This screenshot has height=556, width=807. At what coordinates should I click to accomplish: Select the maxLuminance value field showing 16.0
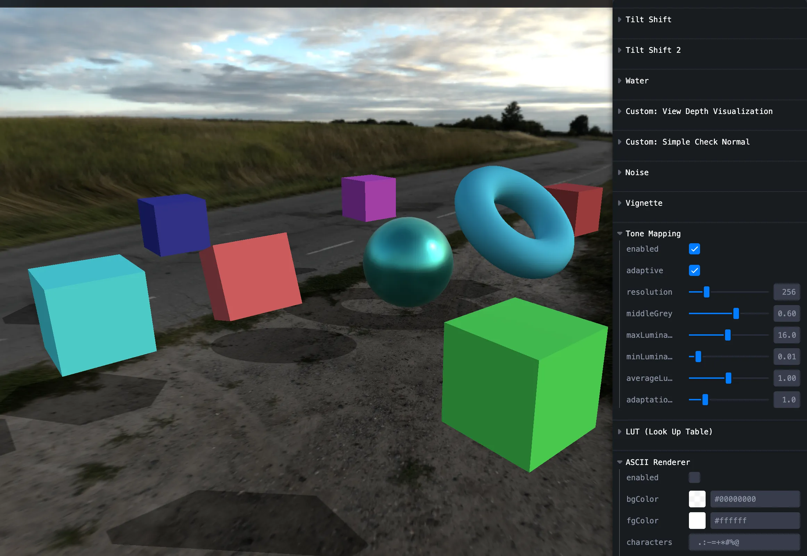pos(787,335)
